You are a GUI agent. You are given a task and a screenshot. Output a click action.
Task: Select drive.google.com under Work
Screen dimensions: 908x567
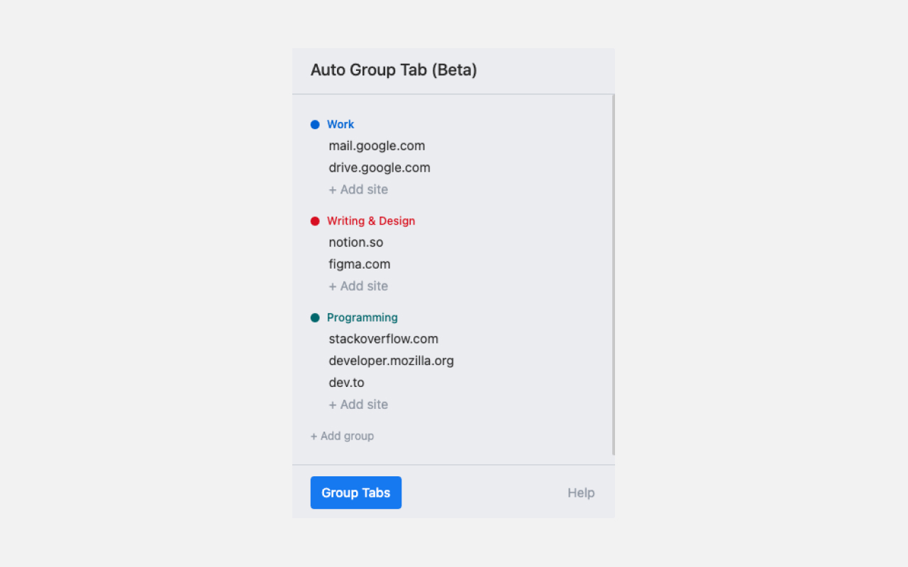380,168
